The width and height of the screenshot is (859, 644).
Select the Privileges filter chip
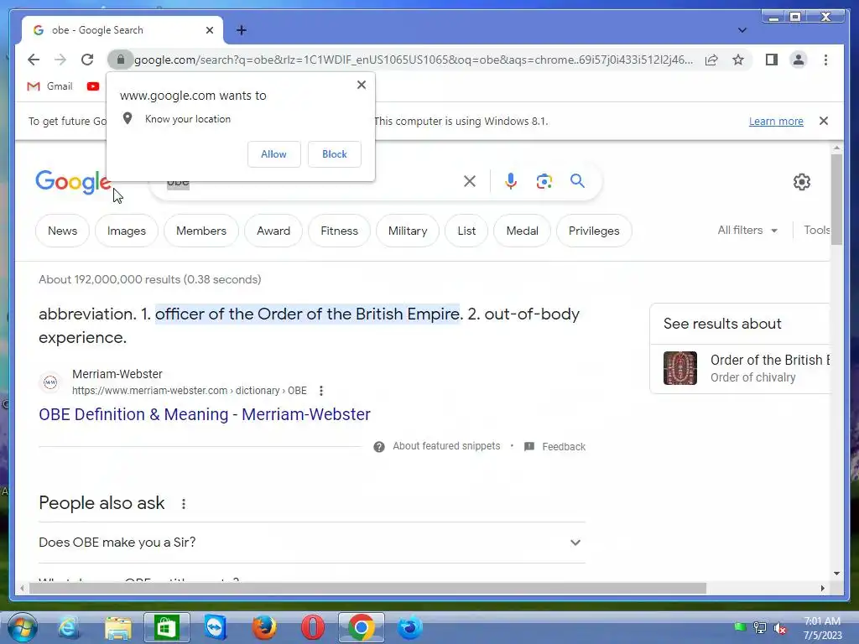click(x=594, y=231)
